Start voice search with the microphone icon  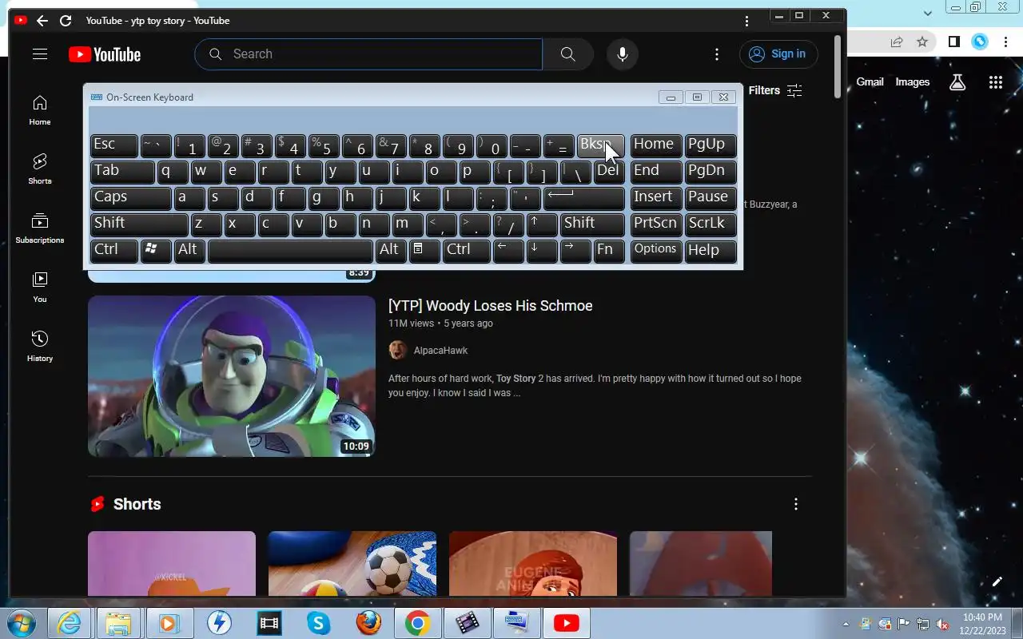[x=622, y=54]
